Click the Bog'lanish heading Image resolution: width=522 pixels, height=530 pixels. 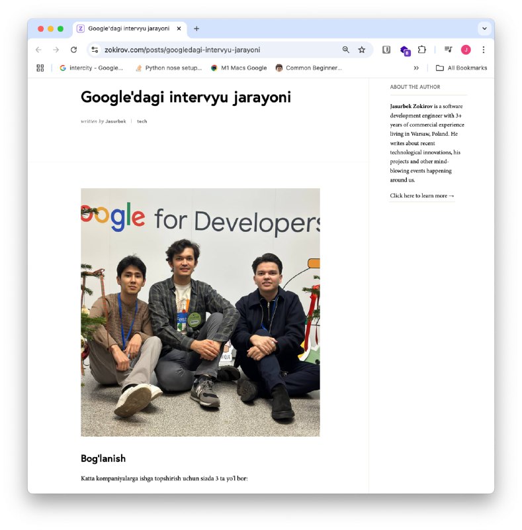point(103,458)
